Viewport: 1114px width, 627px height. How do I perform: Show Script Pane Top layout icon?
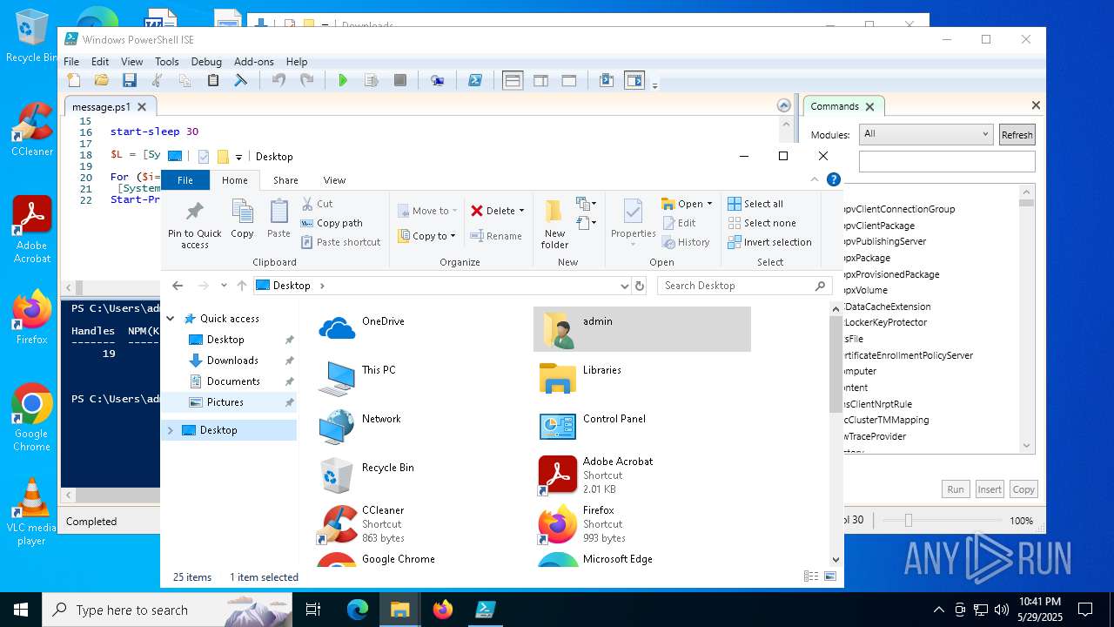(x=513, y=81)
